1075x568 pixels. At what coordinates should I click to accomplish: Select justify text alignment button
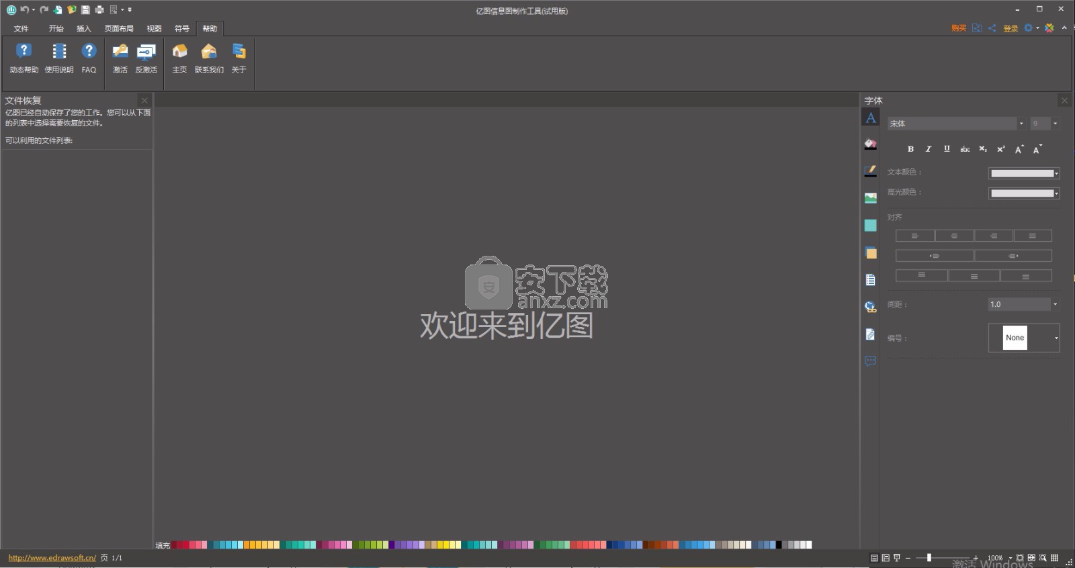point(1033,236)
